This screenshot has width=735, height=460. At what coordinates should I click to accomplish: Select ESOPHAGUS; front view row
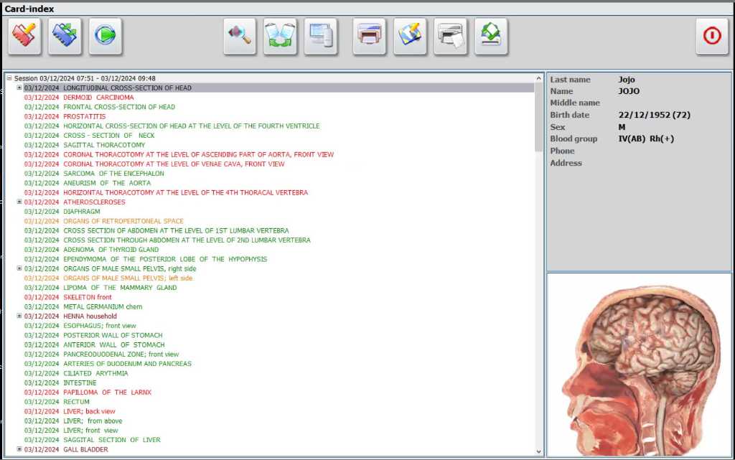click(80, 326)
